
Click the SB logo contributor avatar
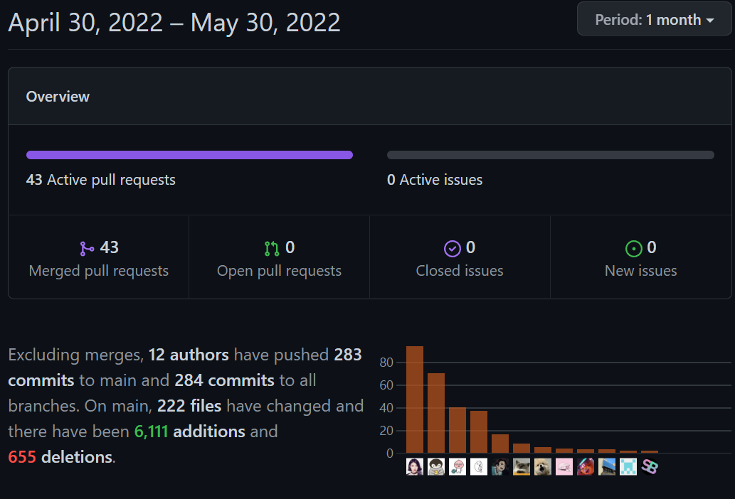pyautogui.click(x=650, y=467)
